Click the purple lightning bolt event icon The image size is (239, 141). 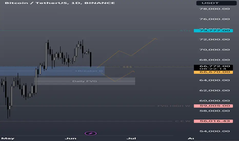coord(91,134)
